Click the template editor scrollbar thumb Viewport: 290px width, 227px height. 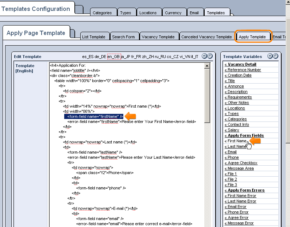[x=207, y=96]
